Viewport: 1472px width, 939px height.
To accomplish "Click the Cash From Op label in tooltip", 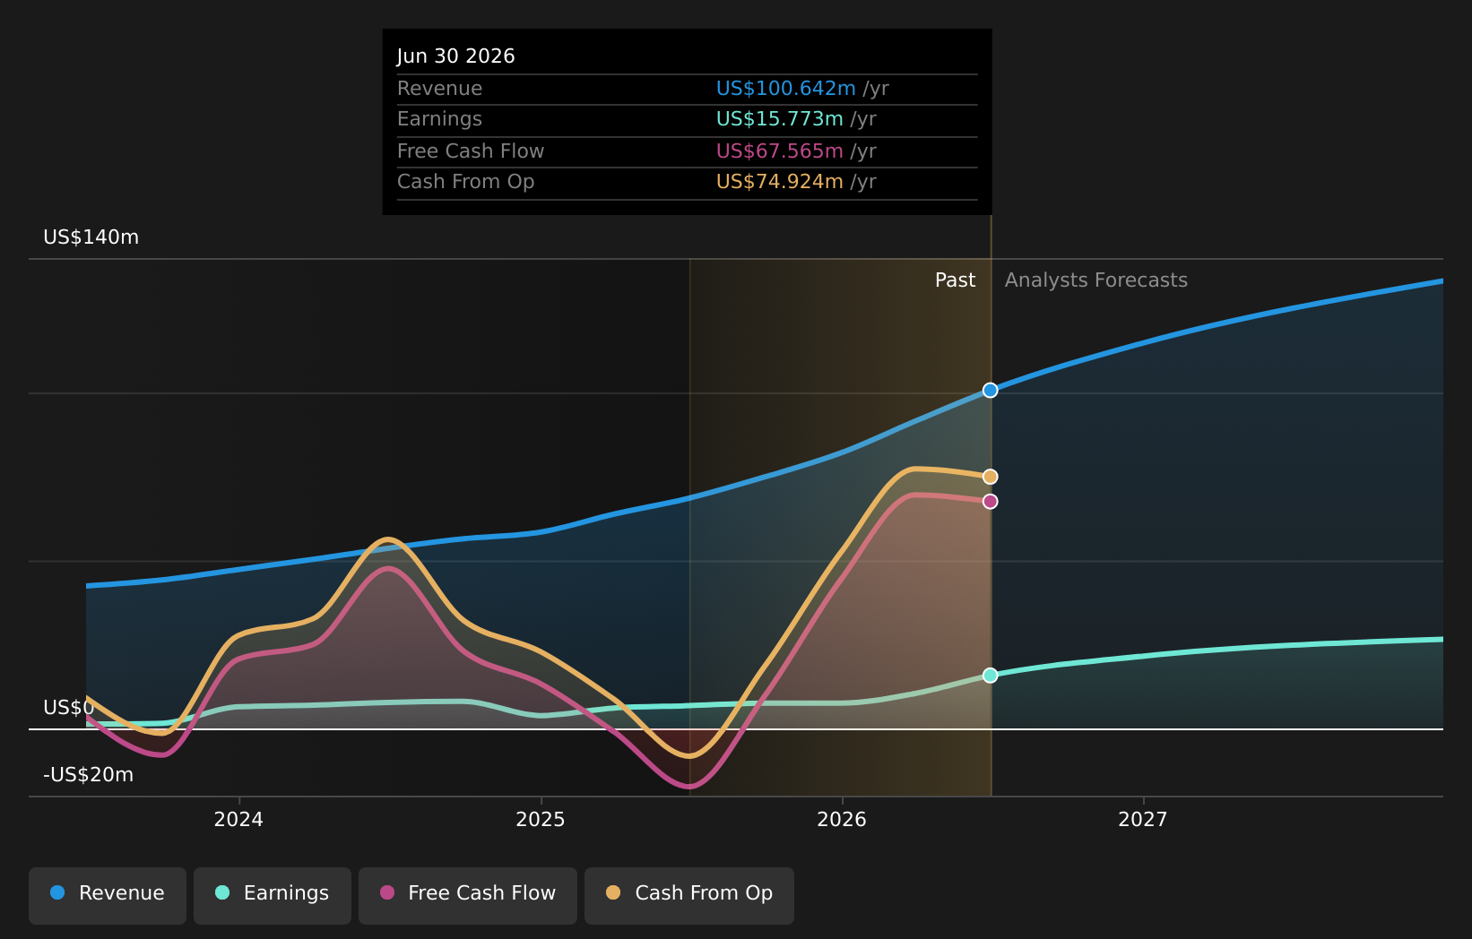I will [465, 182].
